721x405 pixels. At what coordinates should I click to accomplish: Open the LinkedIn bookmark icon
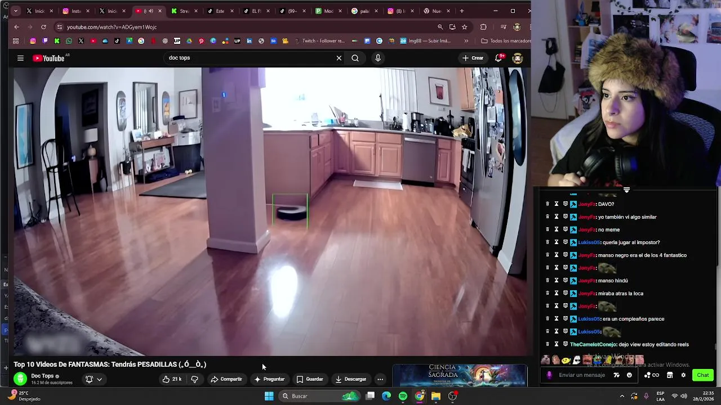point(249,41)
